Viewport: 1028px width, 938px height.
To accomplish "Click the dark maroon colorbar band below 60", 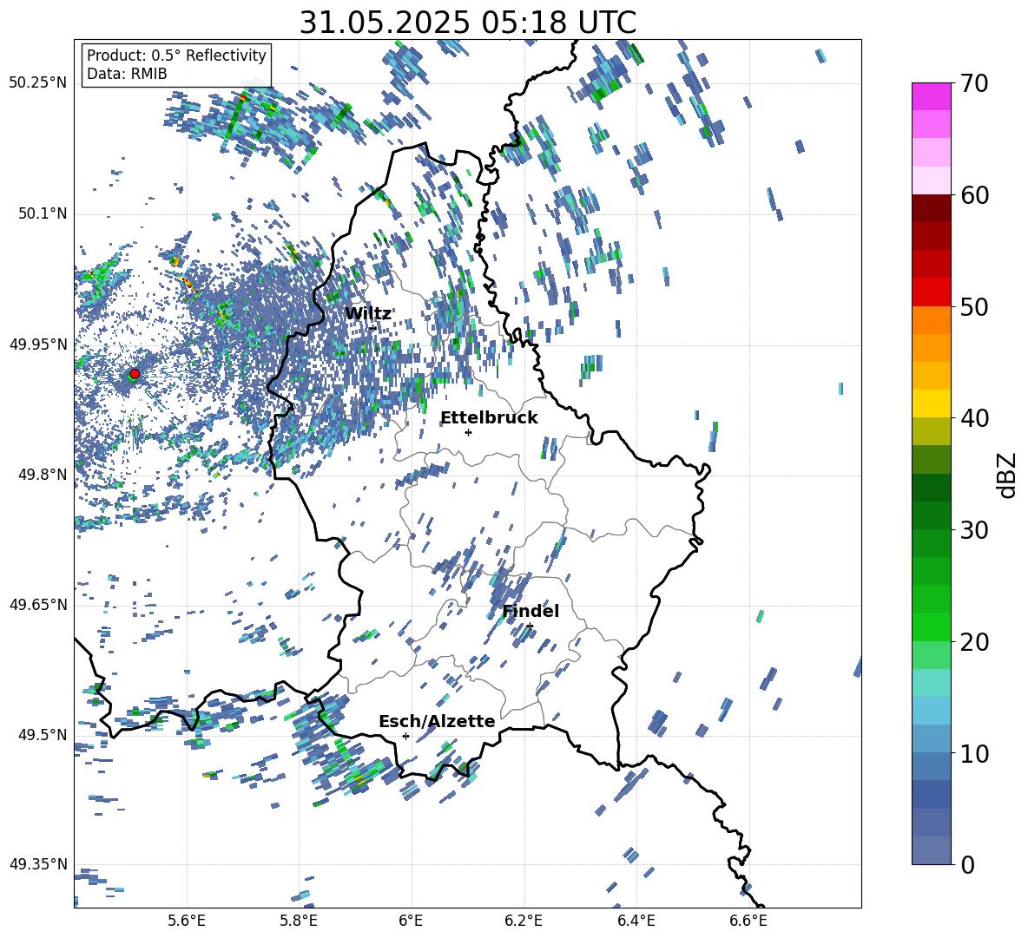I will click(x=931, y=208).
